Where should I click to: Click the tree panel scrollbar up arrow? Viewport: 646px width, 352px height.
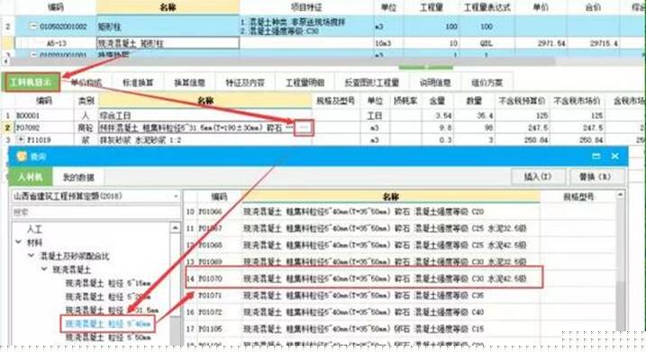(175, 227)
